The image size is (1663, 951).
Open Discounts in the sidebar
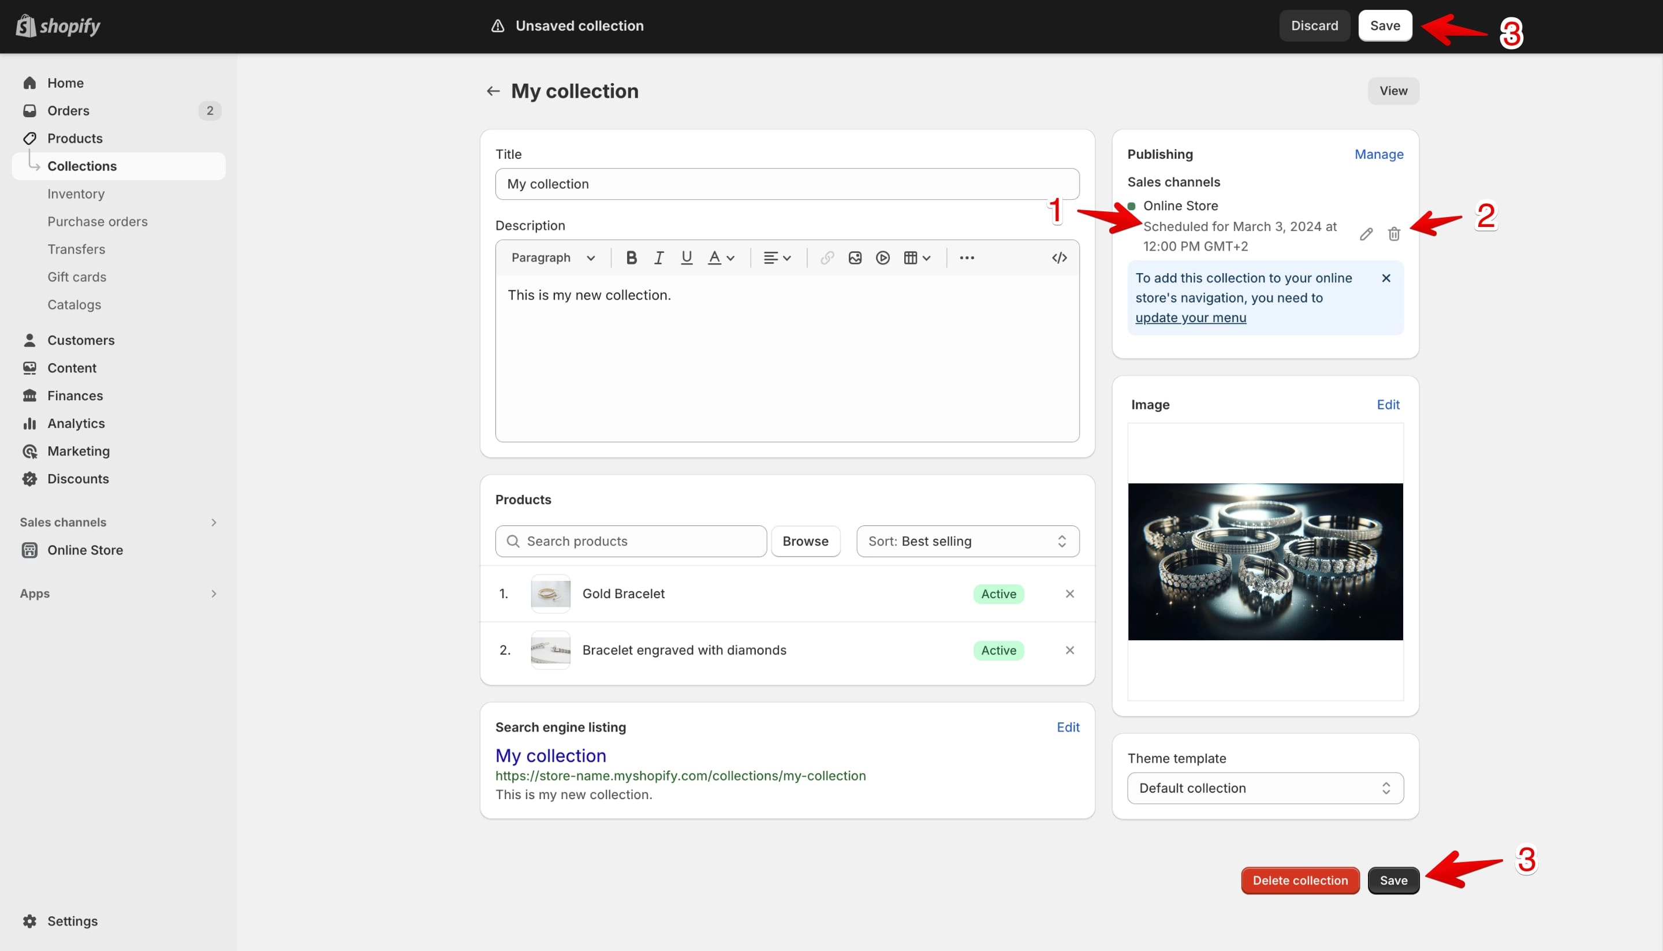click(119, 479)
